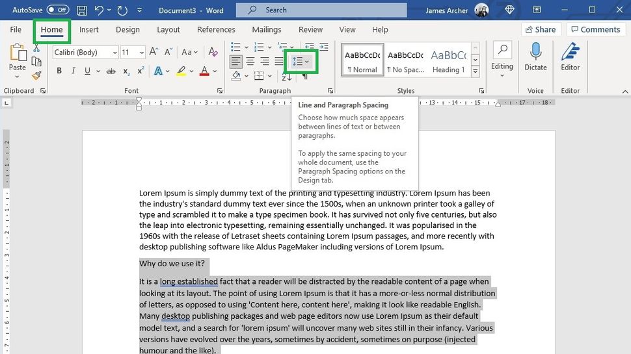This screenshot has height=354, width=631.
Task: Open the font size 11 dropdown
Action: (x=142, y=53)
